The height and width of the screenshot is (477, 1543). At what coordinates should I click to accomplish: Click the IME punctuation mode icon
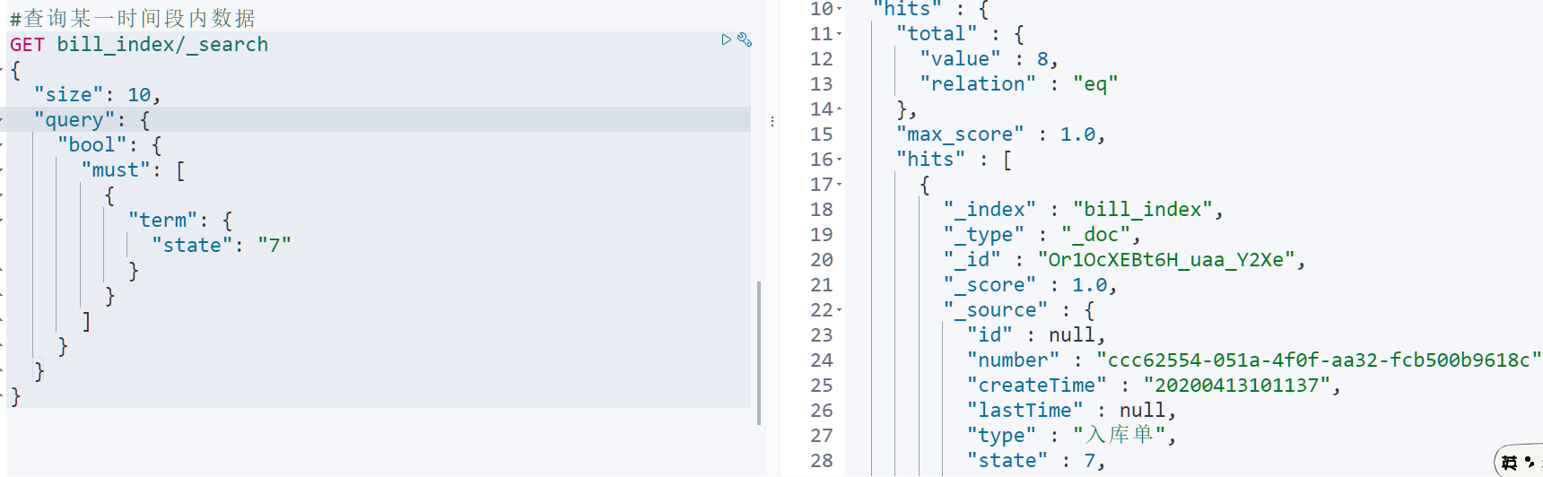1530,463
